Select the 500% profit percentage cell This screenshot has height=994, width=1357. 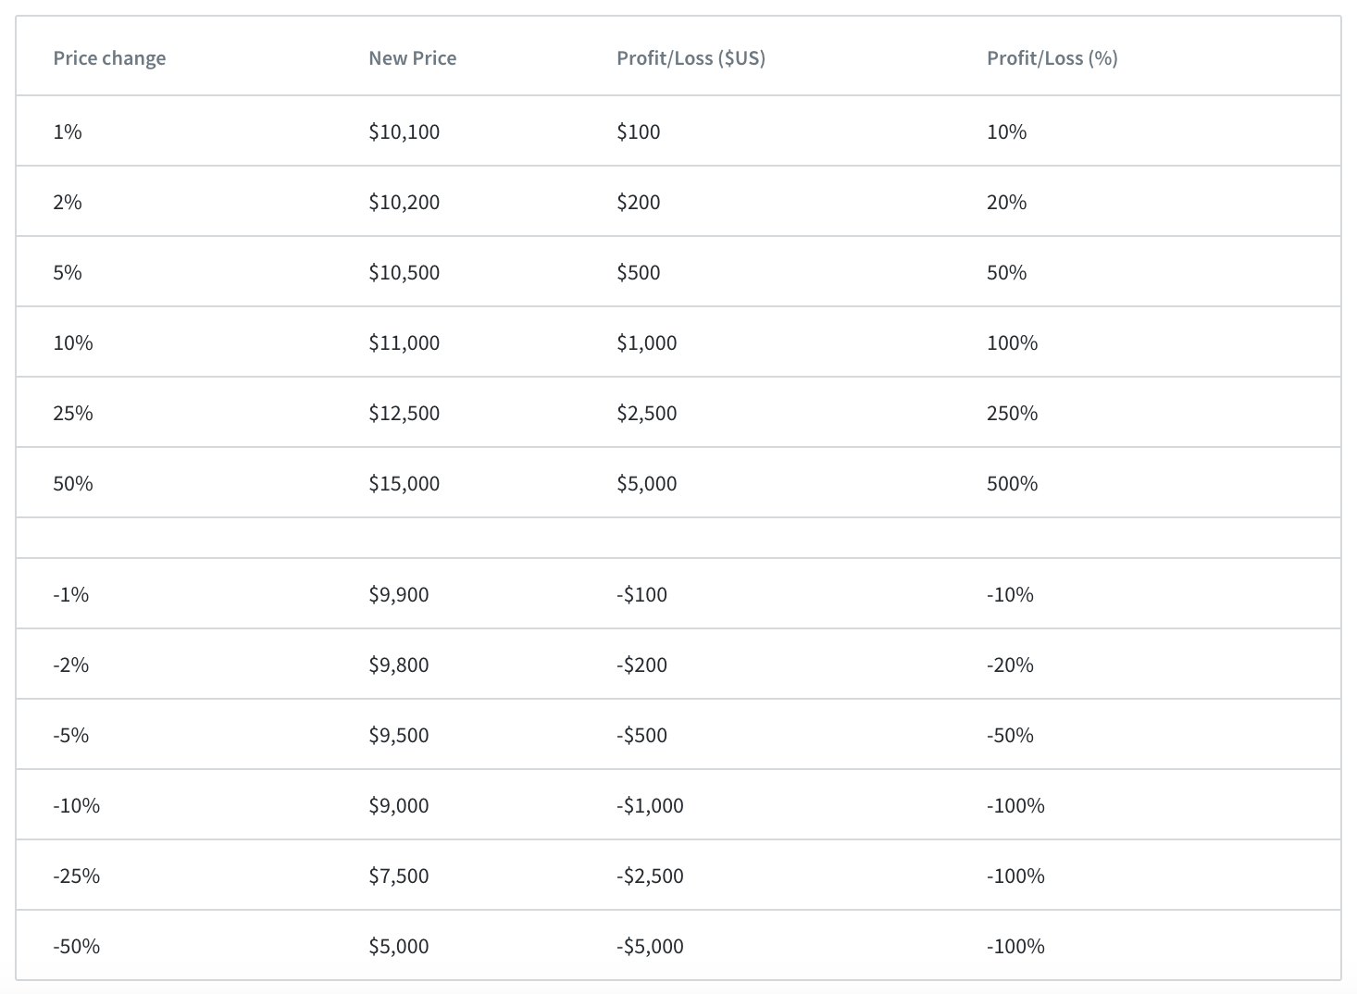click(x=1012, y=484)
